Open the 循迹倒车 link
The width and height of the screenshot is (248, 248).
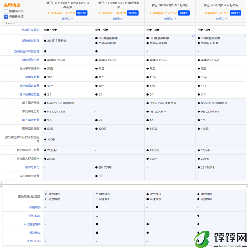point(35,233)
